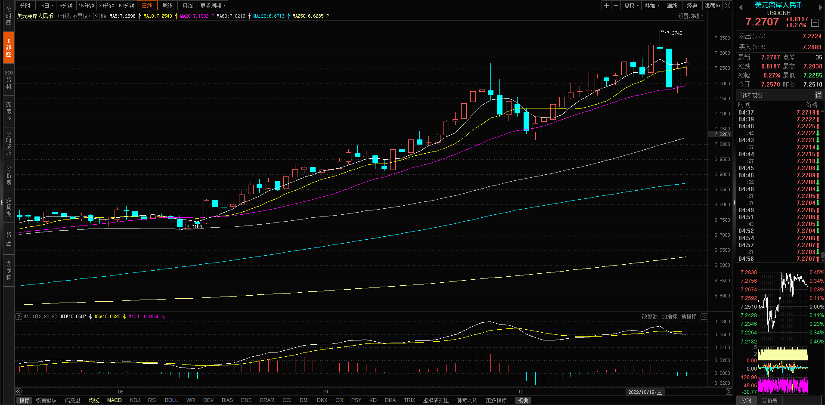Switch to 月线 monthly period tab
The image size is (825, 405).
click(x=187, y=6)
